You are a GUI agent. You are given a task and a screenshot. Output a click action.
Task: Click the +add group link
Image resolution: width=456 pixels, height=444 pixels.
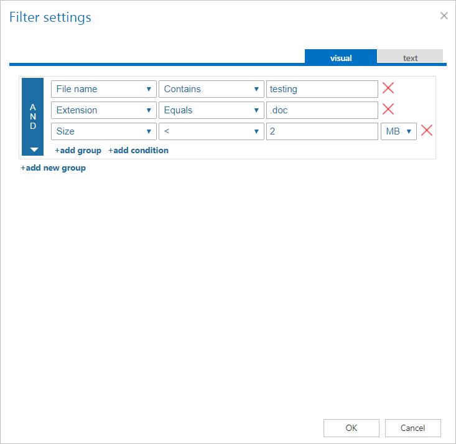coord(78,150)
